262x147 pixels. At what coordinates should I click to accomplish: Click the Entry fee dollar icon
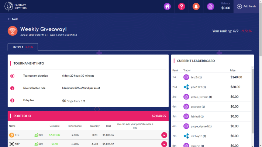[12, 100]
